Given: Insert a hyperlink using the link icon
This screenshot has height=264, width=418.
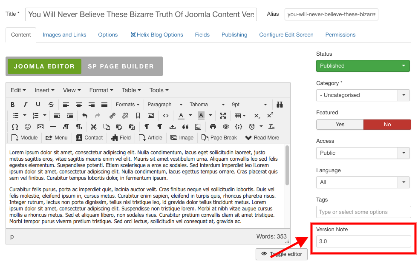Looking at the screenshot, I should (x=112, y=115).
